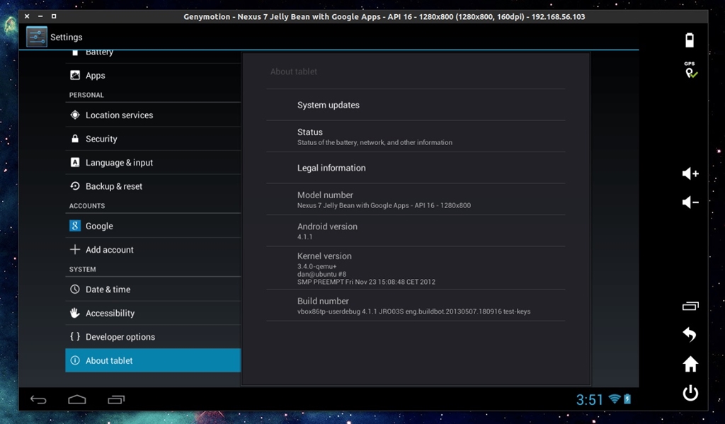Image resolution: width=725 pixels, height=424 pixels.
Task: Tap the Model number row
Action: click(416, 200)
